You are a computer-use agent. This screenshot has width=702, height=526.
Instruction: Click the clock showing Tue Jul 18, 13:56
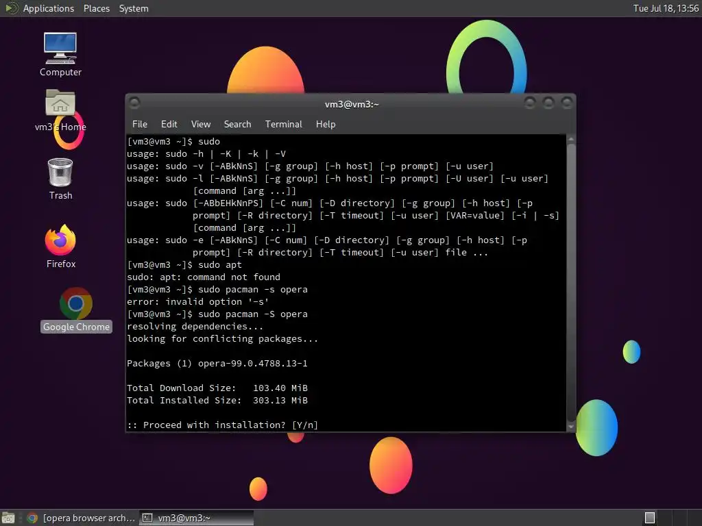[x=666, y=8]
